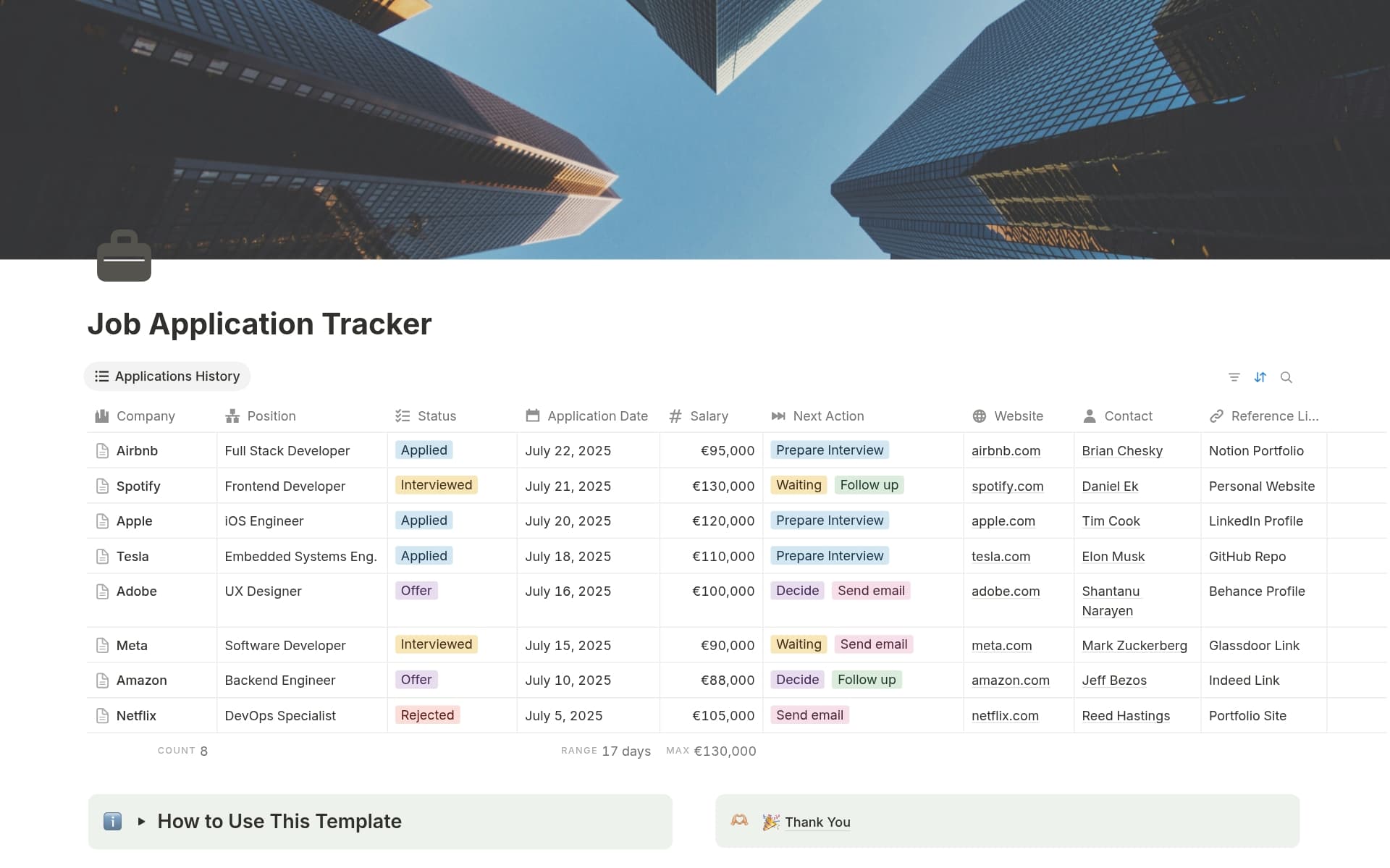Click the Contact column person icon

point(1090,416)
